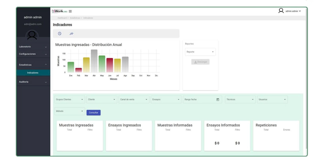Click the Work LIMS logo
320x163 pixels.
point(59,11)
